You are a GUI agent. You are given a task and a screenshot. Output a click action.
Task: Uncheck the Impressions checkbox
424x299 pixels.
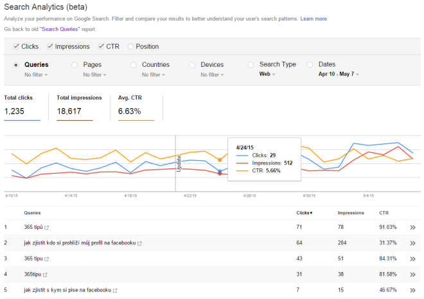pyautogui.click(x=49, y=46)
